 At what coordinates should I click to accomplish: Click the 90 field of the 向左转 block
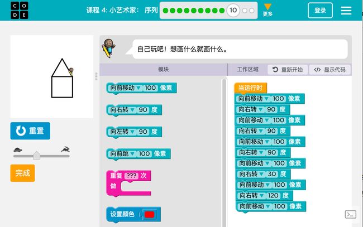coord(143,132)
